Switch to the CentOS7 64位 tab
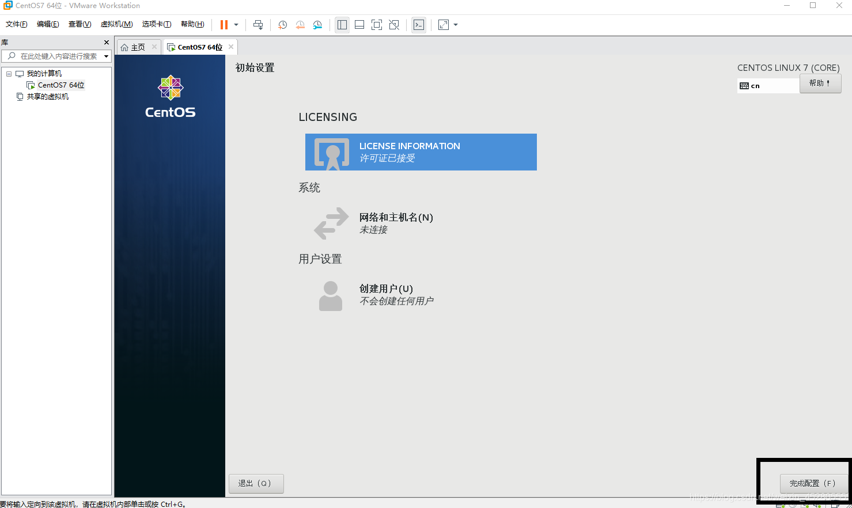 pyautogui.click(x=200, y=47)
